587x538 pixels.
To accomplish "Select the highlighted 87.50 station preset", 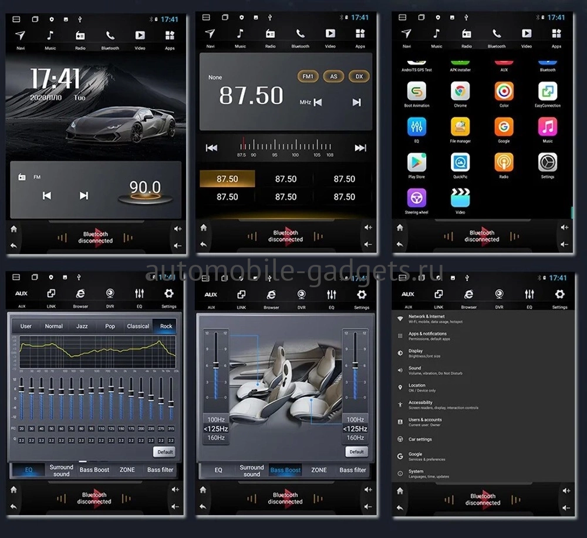I will 227,179.
